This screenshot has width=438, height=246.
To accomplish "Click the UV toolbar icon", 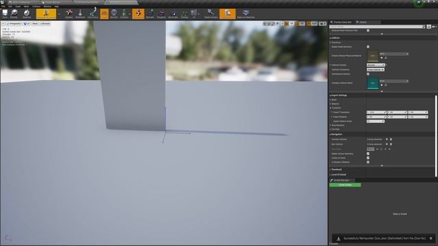I will click(x=194, y=14).
